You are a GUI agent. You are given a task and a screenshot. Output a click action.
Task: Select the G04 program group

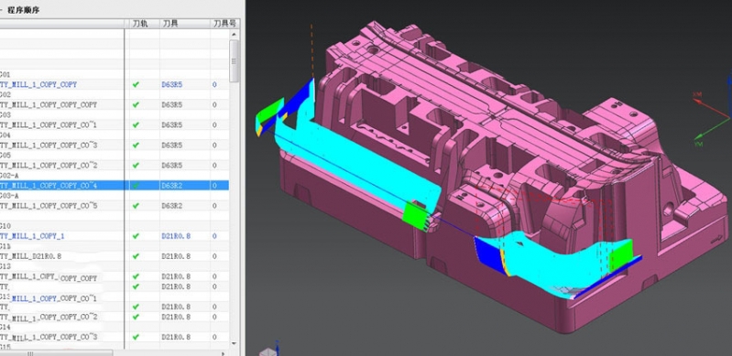(x=5, y=135)
